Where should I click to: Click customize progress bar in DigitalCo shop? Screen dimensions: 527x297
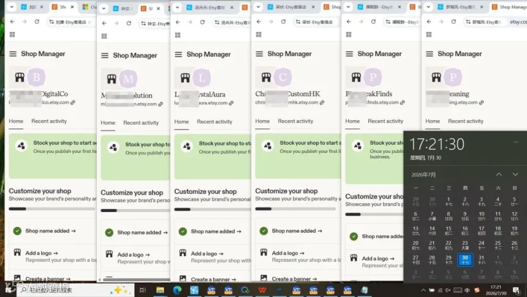click(52, 209)
